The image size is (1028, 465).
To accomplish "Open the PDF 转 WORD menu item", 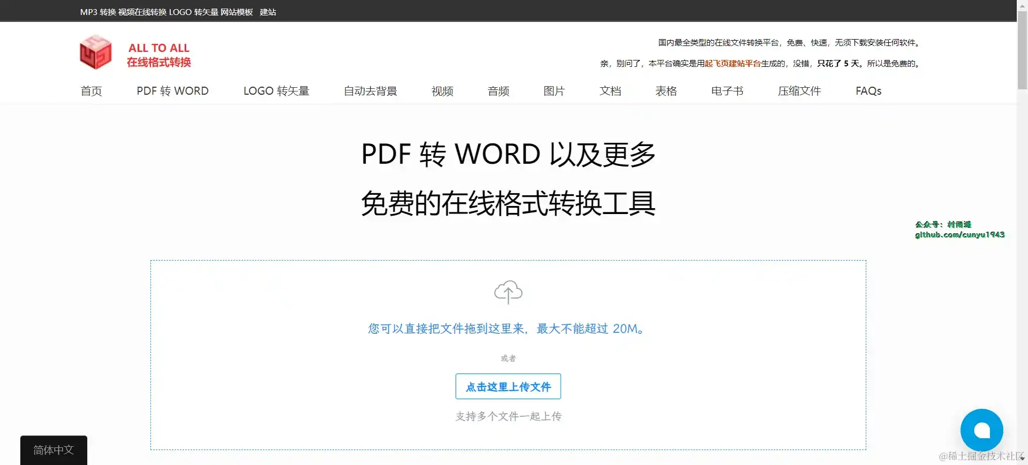I will (172, 91).
